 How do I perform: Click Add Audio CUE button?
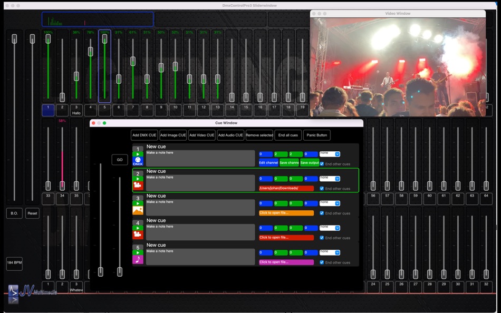tap(230, 135)
